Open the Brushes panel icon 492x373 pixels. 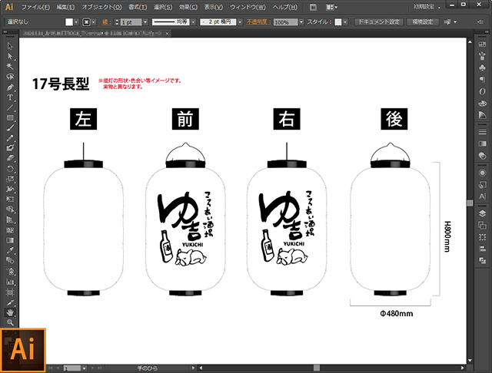(x=482, y=56)
